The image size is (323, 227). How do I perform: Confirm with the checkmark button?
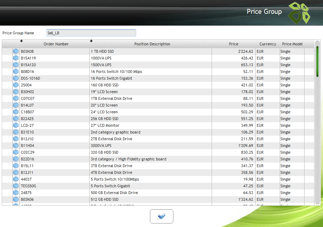pos(161,216)
